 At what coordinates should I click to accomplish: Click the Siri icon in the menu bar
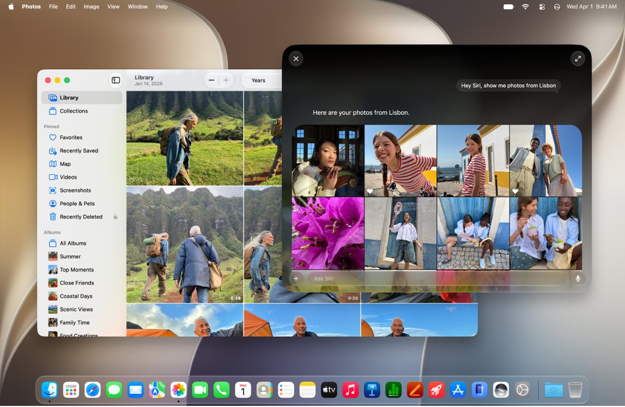pos(557,7)
